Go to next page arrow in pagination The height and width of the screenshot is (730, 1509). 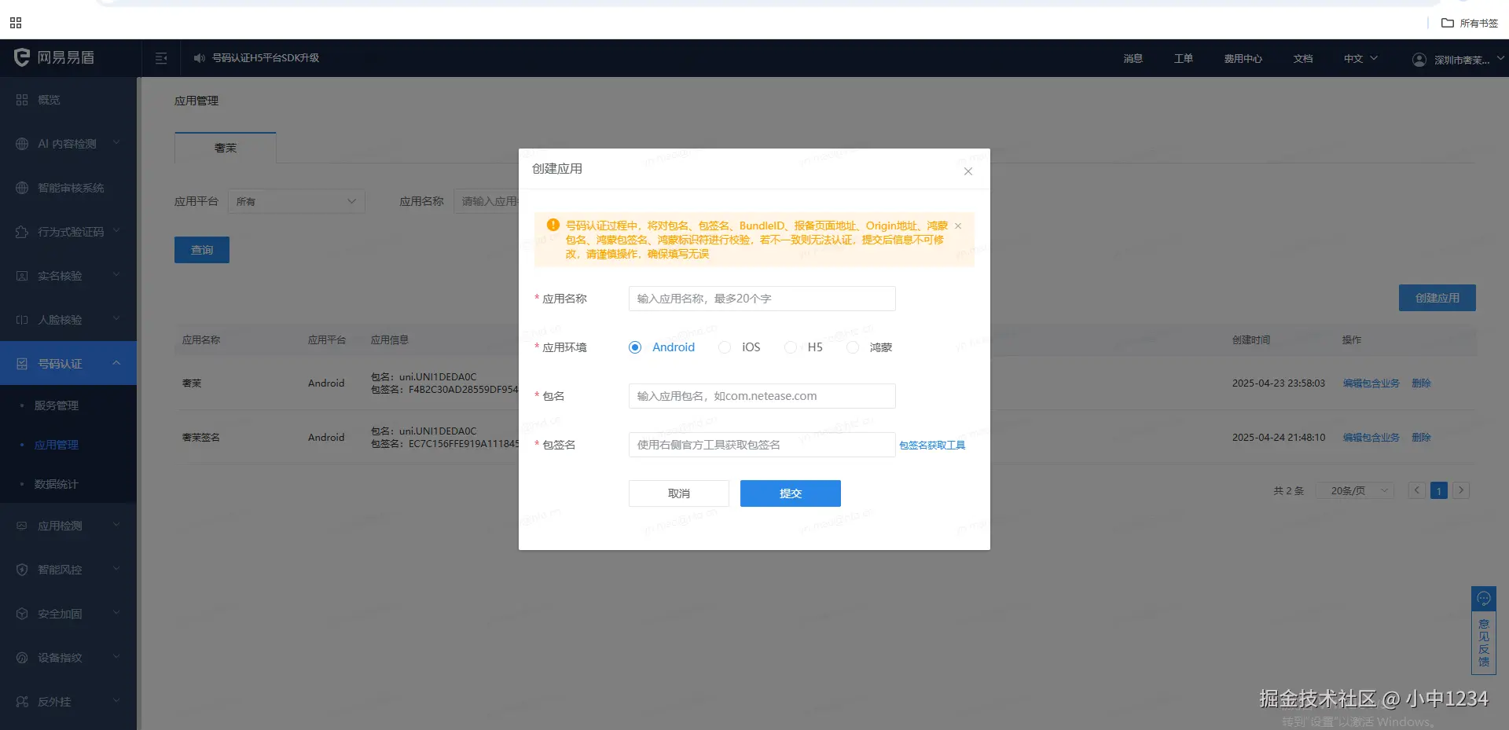click(1461, 490)
